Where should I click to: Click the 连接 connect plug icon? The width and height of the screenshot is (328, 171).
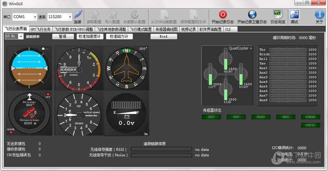[x=78, y=14]
